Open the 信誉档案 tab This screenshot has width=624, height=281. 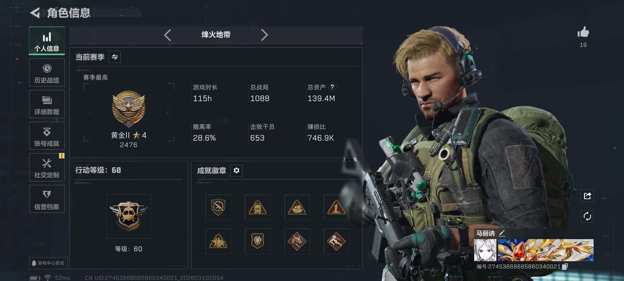point(47,199)
